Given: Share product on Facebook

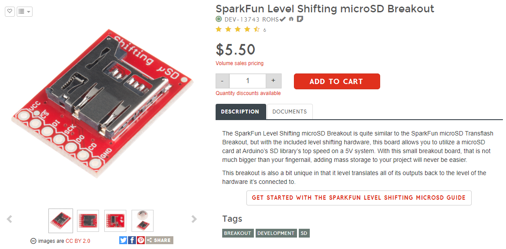Looking at the screenshot, I should point(132,240).
